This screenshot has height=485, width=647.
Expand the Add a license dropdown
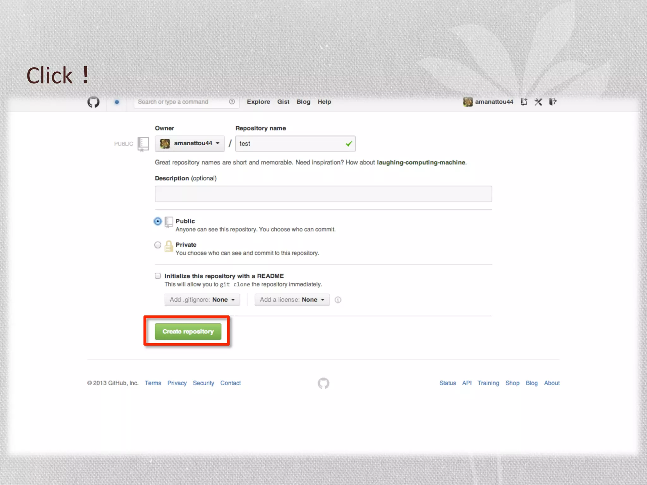[292, 300]
